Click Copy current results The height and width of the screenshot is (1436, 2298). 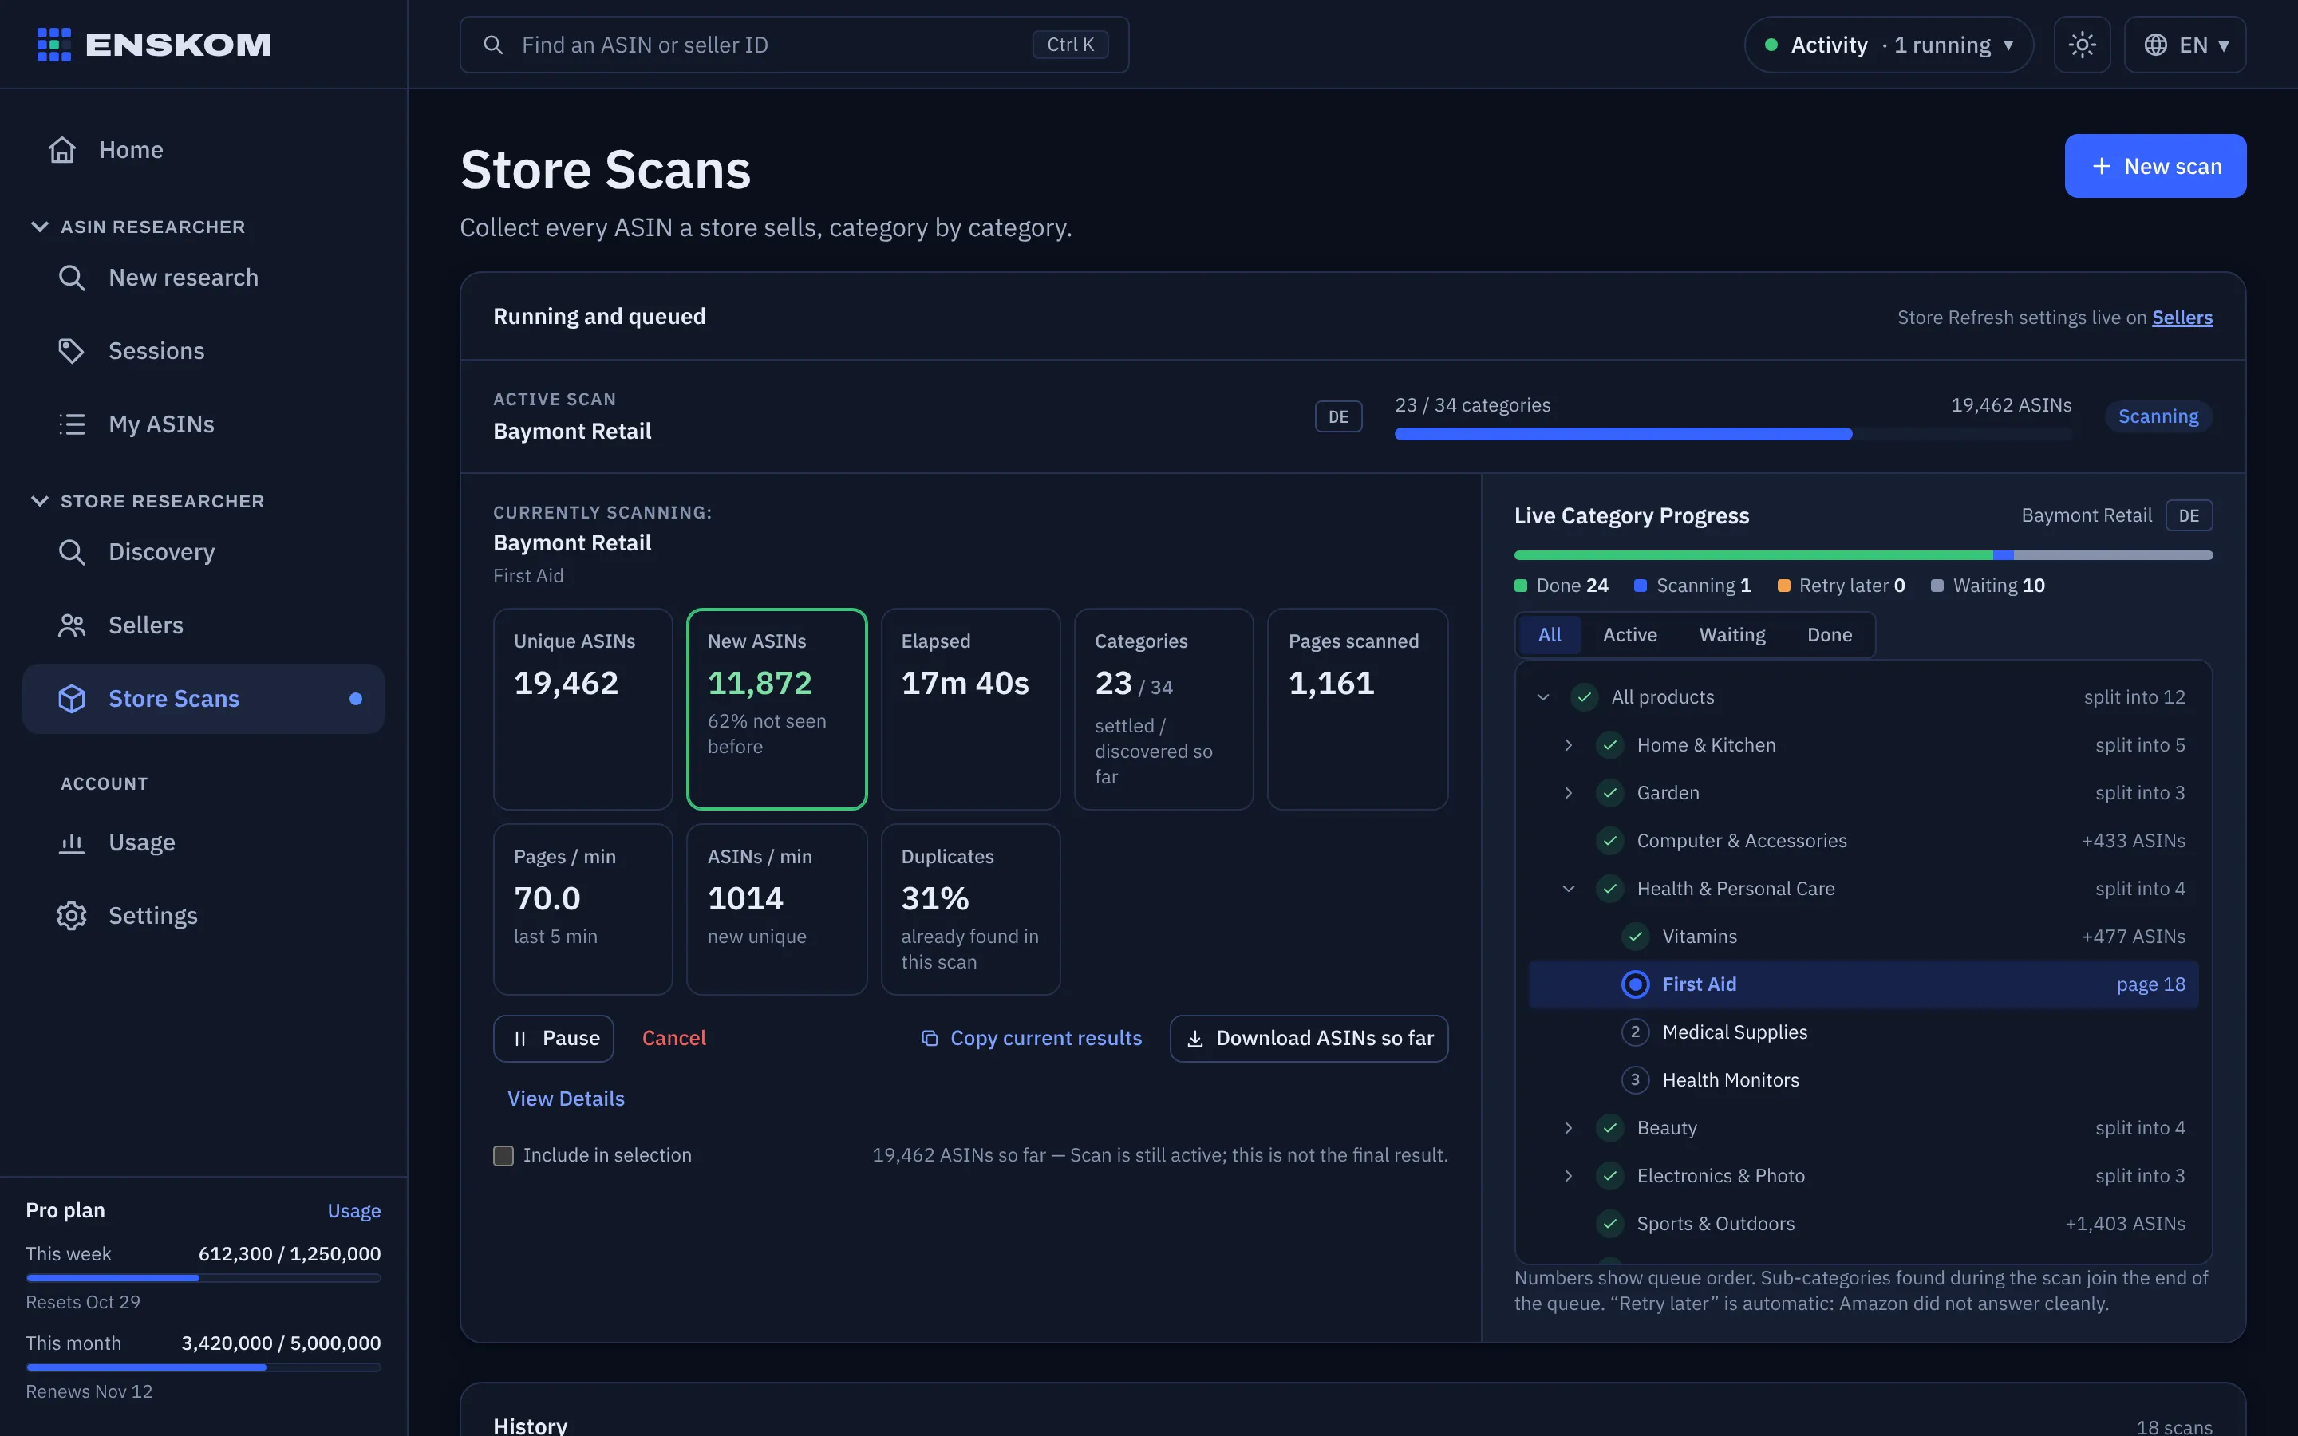pyautogui.click(x=1033, y=1038)
